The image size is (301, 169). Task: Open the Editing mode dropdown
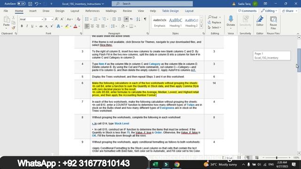[x=269, y=11]
